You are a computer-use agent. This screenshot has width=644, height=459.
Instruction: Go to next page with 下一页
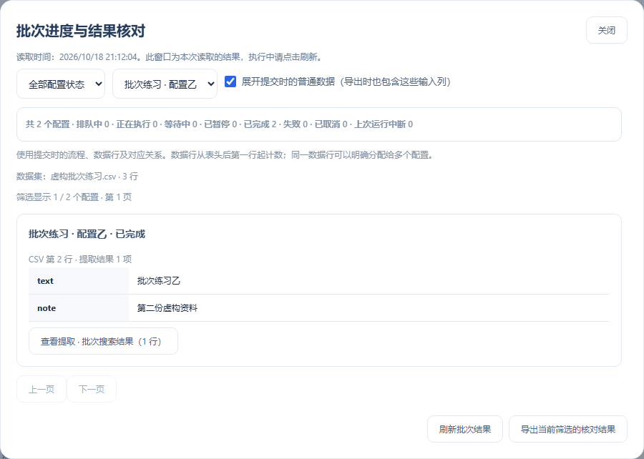pos(91,389)
